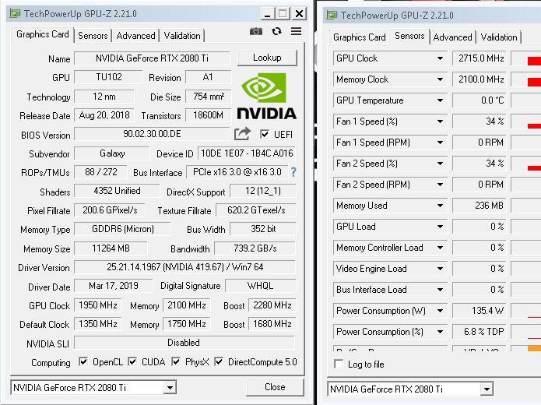Image resolution: width=541 pixels, height=405 pixels.
Task: Expand the GPU Clock sensor dropdown
Action: (440, 58)
